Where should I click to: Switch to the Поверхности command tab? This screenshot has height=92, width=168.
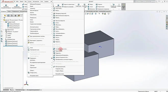pyautogui.click(x=16, y=11)
